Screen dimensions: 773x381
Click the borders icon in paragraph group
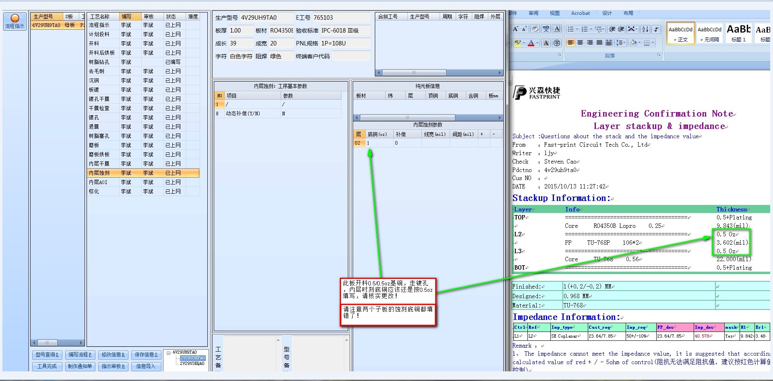(647, 43)
